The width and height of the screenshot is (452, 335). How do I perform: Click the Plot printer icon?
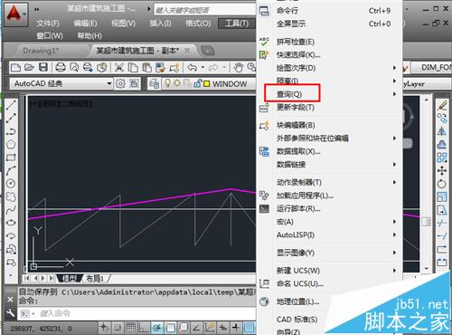click(61, 67)
